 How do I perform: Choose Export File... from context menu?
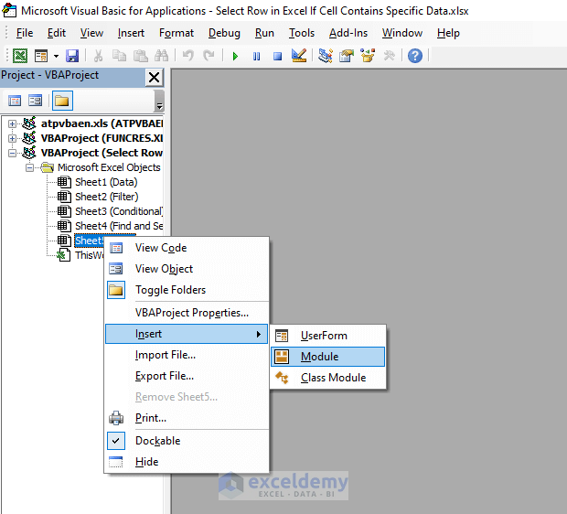187,376
